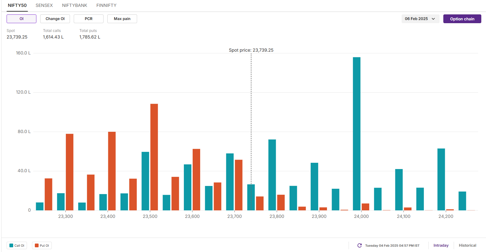This screenshot has height=252, width=486.
Task: Open the Option chain page
Action: point(462,19)
